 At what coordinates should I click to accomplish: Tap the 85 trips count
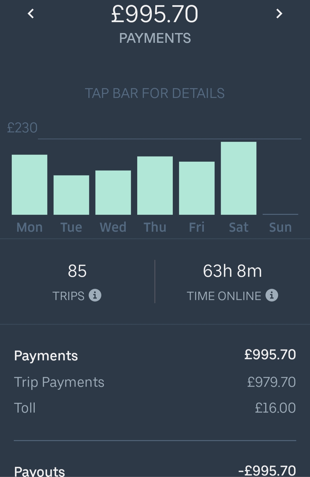77,271
